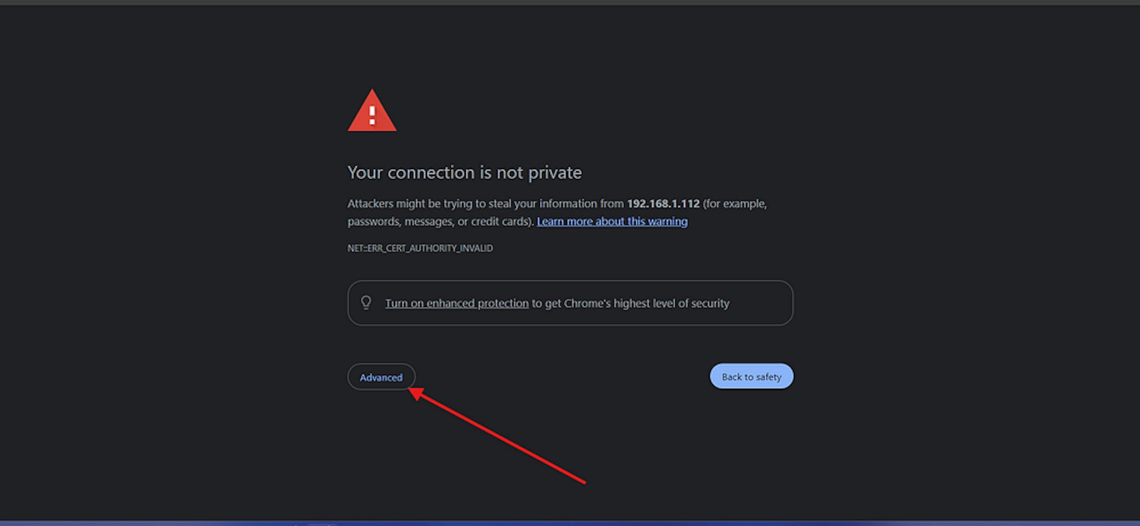
Task: Click the Your connection is not private heading
Action: (x=465, y=172)
